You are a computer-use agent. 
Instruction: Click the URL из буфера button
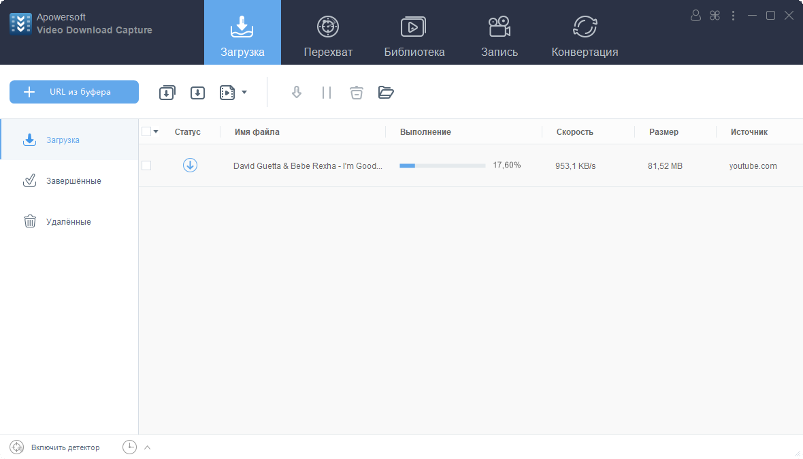pos(73,92)
